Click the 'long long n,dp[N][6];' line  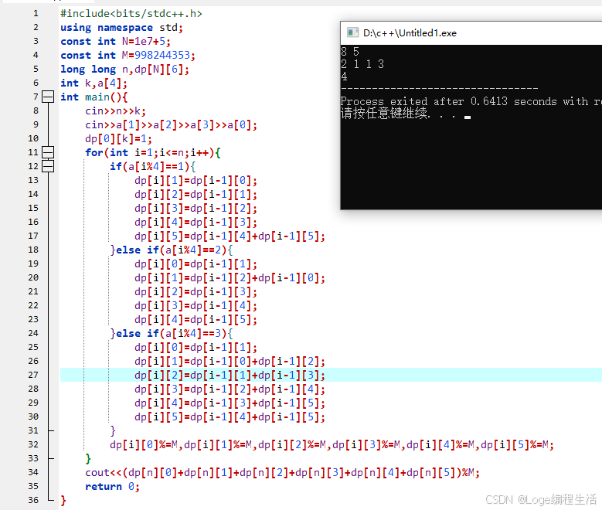124,69
